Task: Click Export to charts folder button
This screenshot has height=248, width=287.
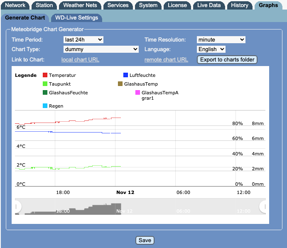Action: click(227, 59)
